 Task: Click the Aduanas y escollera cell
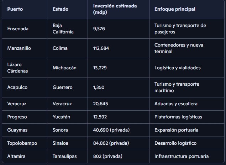[x=176, y=103]
